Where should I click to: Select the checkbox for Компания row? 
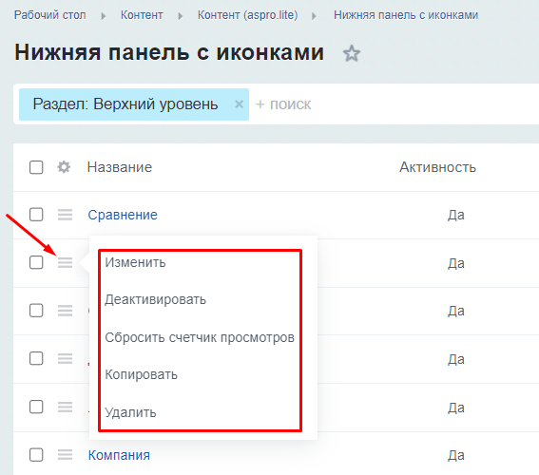click(x=36, y=455)
